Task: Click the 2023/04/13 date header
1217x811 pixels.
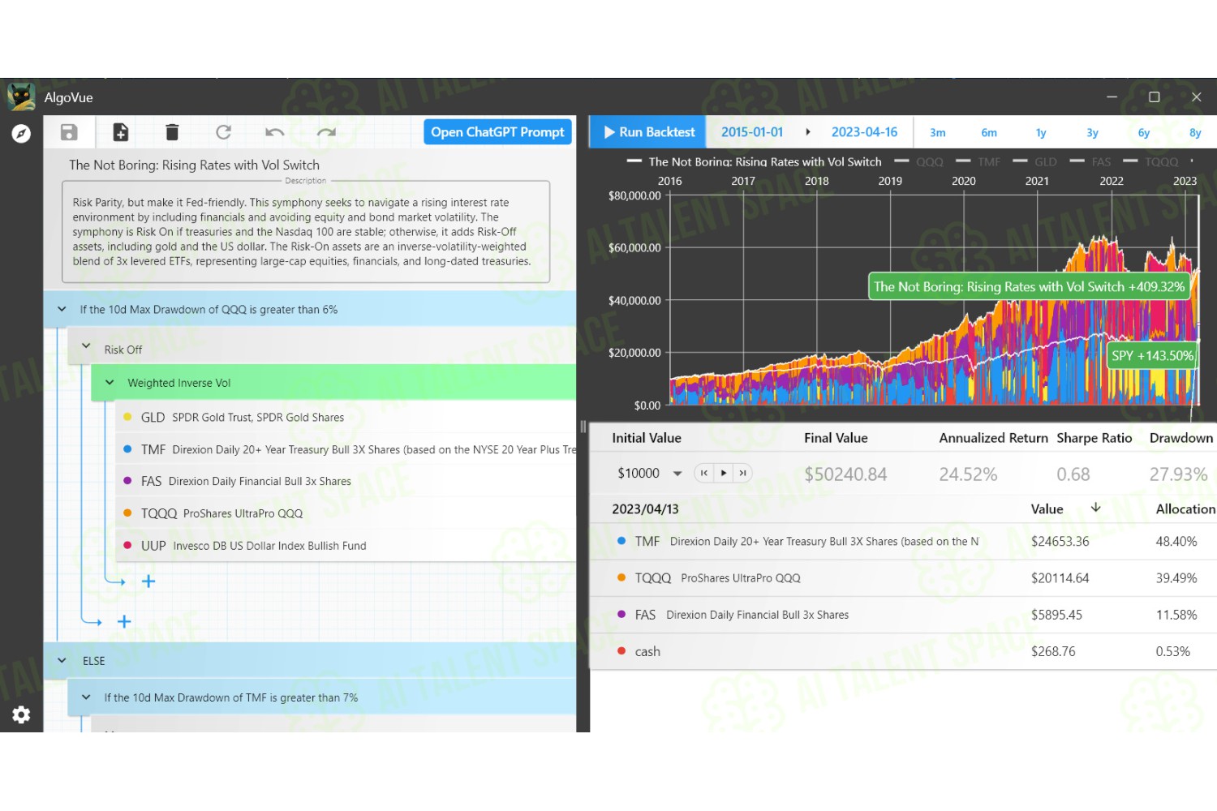Action: (645, 509)
